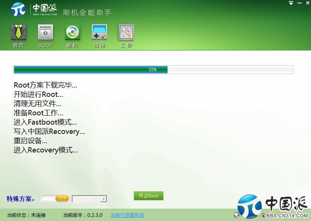This screenshot has width=311, height=221.
Task: Click the chat bubble icon in status bar
Action: pyautogui.click(x=236, y=215)
